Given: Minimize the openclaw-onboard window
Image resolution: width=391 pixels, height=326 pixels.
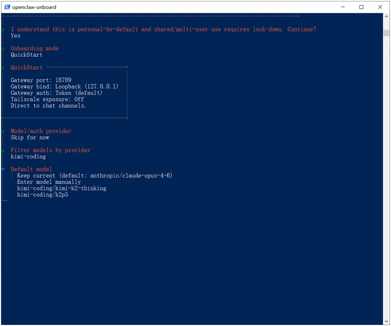Looking at the screenshot, I should [343, 7].
